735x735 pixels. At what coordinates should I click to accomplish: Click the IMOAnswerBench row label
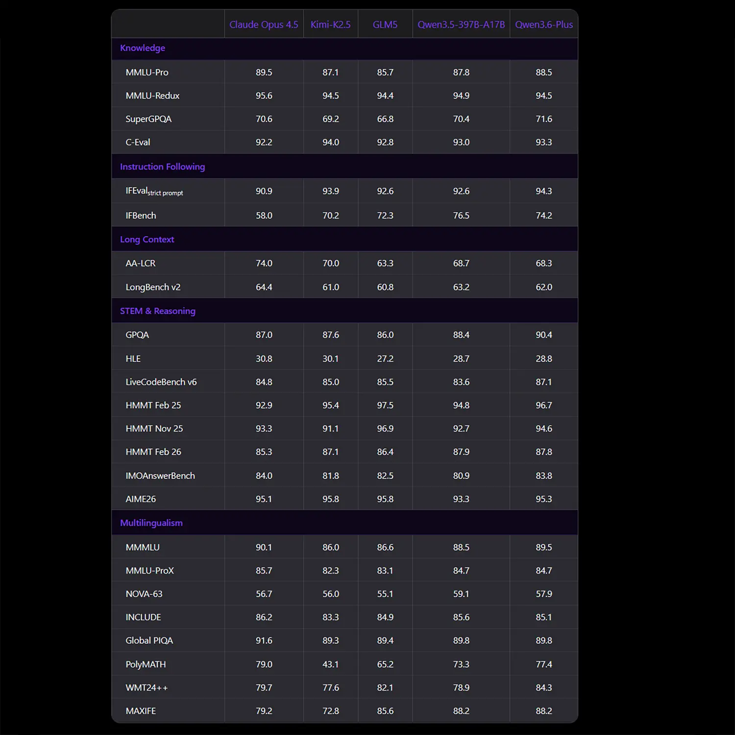click(x=160, y=476)
